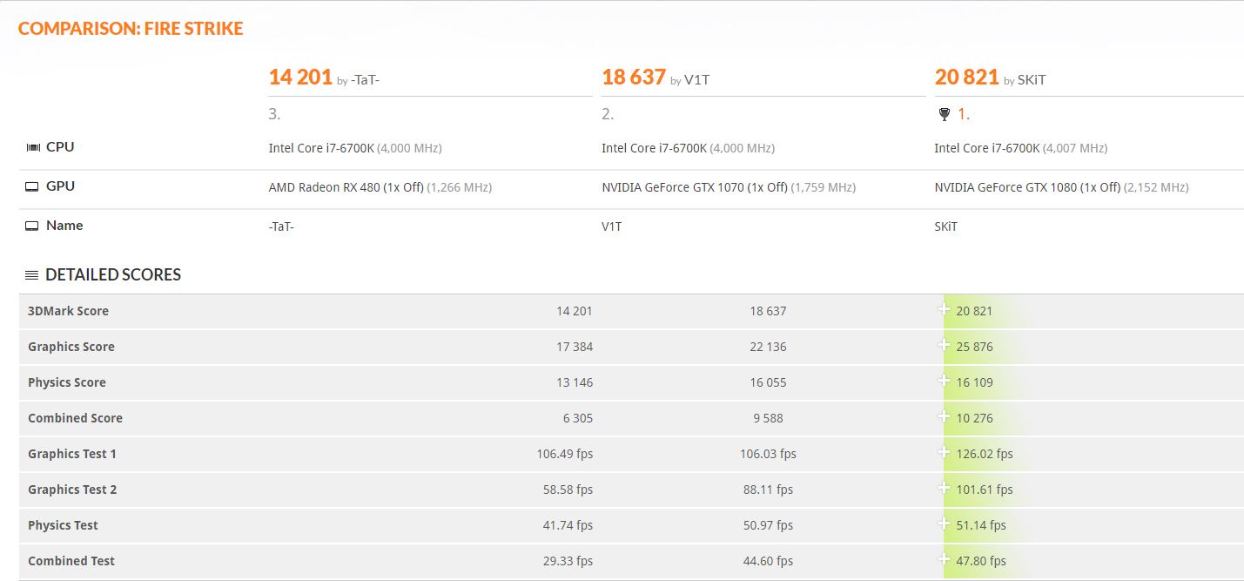Click the trophy icon next to rank 1
Viewport: 1244px width, 581px height.
tap(944, 114)
